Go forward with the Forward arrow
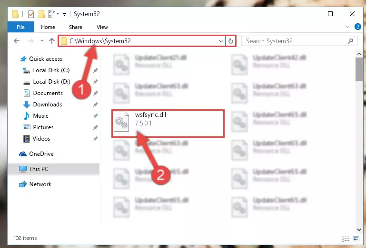The image size is (366, 248). point(30,41)
